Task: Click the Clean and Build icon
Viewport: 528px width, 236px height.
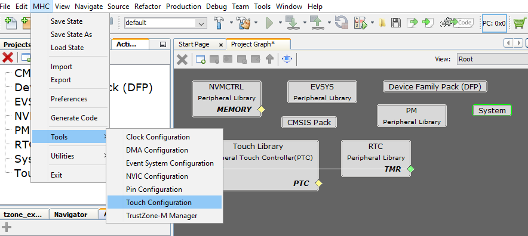Action: 243,23
